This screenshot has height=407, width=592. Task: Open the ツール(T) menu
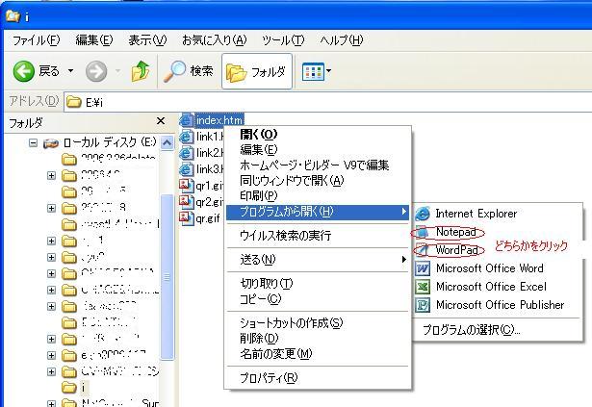point(283,40)
